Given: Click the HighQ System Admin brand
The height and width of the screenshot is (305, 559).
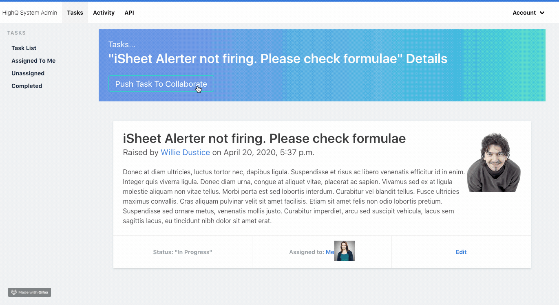Looking at the screenshot, I should tap(30, 13).
